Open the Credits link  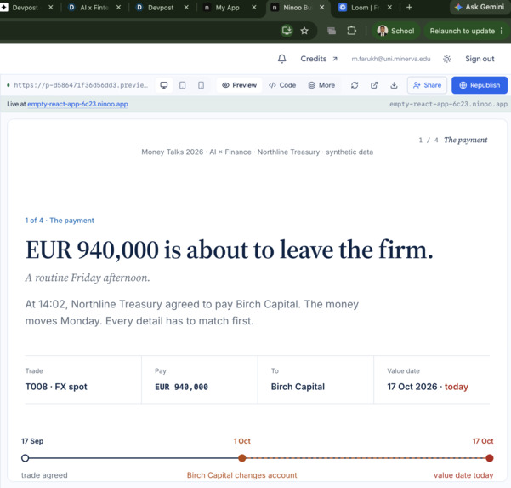pos(319,59)
